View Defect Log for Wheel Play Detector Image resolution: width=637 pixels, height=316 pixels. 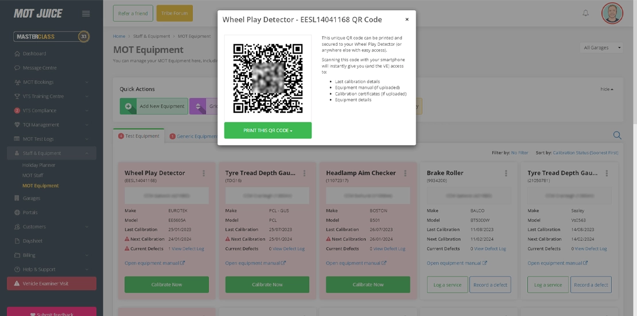coord(188,249)
